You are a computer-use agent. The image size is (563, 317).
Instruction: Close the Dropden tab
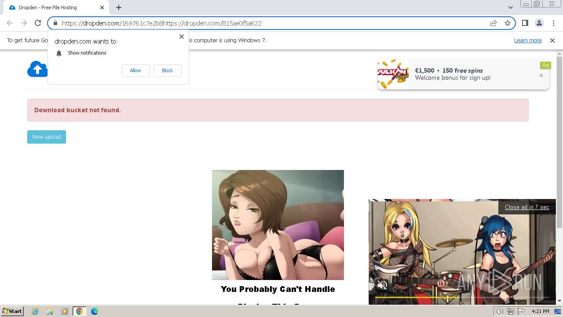[102, 7]
